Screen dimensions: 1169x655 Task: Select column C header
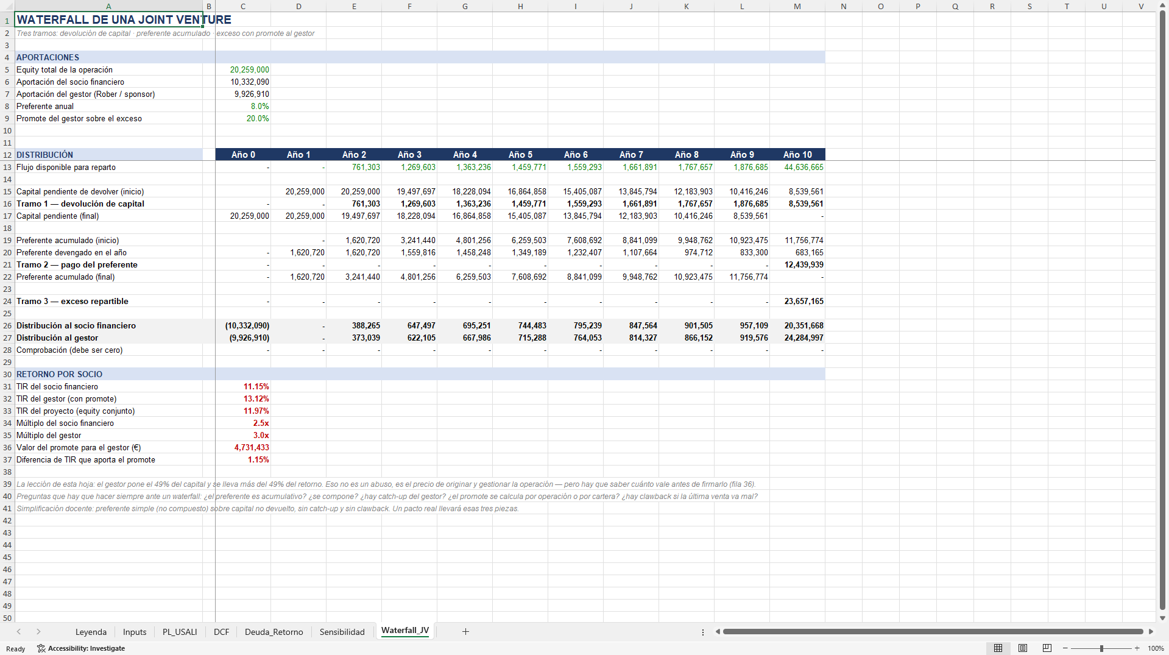click(243, 6)
